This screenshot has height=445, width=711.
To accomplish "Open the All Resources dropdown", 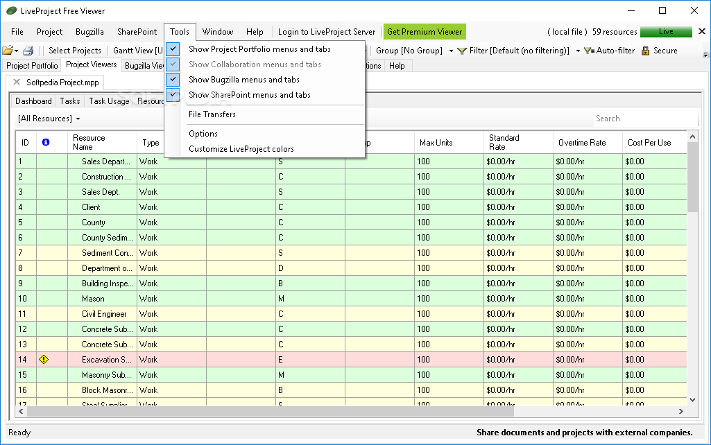I will coord(49,119).
